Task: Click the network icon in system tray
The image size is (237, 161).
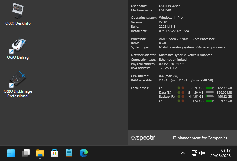Action: pyautogui.click(x=194, y=153)
